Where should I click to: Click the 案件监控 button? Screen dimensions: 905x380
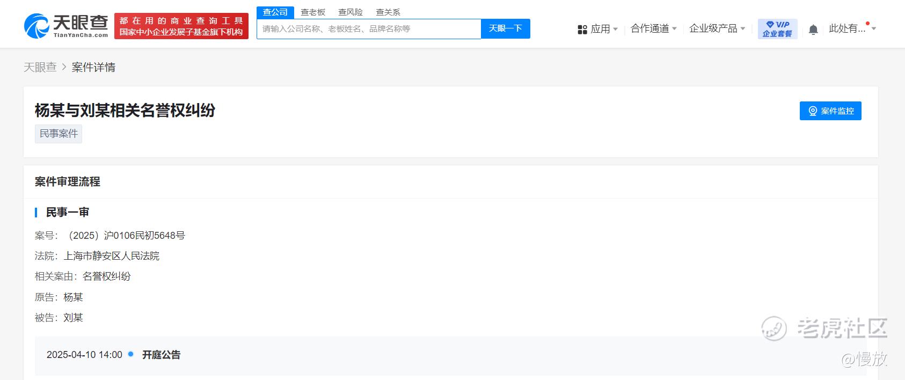pos(830,111)
